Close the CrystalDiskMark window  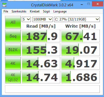(98, 4)
